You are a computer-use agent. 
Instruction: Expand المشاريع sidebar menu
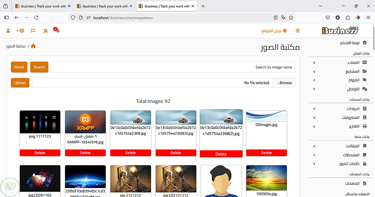tap(340, 71)
